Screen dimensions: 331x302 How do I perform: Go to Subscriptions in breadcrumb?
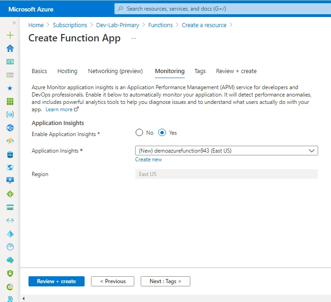tap(70, 25)
